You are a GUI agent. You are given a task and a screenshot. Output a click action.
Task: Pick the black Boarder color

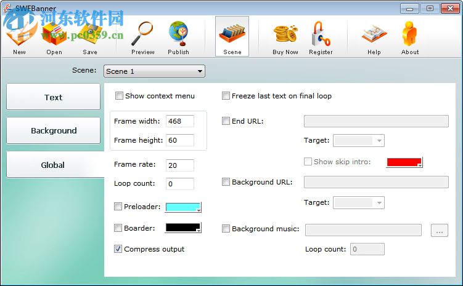click(183, 228)
